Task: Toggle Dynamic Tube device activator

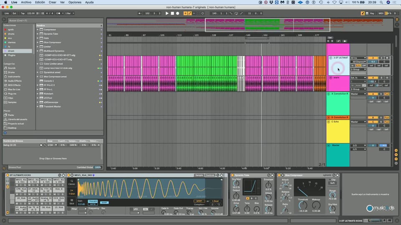Action: [x=233, y=175]
